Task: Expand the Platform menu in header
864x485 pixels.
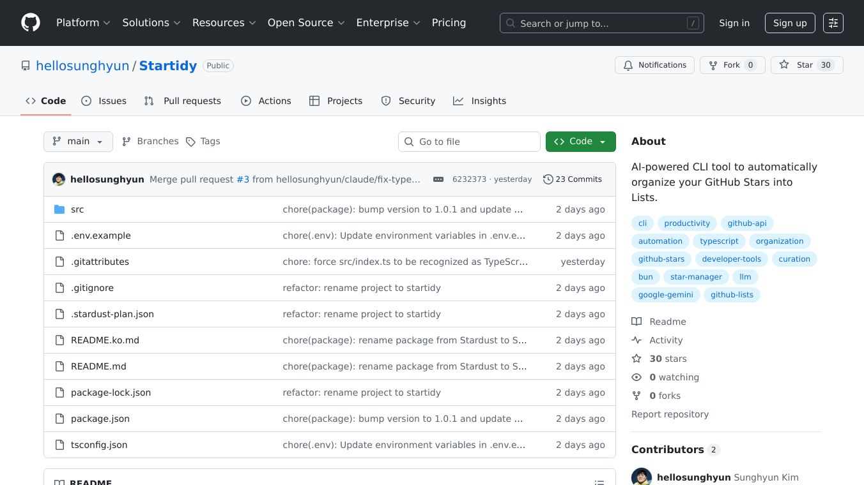Action: tap(83, 23)
